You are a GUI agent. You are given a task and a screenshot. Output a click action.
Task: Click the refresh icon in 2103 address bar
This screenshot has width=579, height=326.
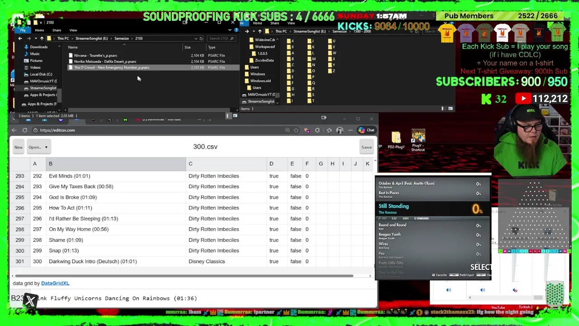(x=201, y=38)
